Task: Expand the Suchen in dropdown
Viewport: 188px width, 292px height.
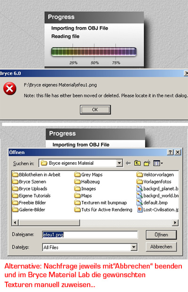Action: 119,163
